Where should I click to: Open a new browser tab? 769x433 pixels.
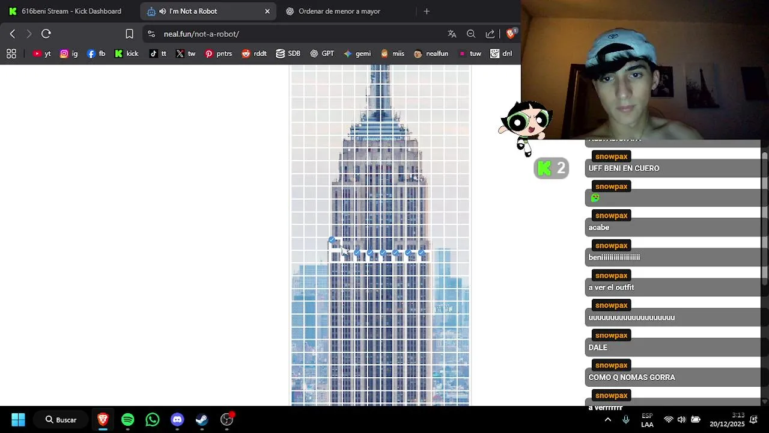coord(427,11)
